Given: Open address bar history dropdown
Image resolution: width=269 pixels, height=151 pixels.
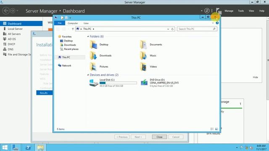Looking at the screenshot, I should point(168,29).
